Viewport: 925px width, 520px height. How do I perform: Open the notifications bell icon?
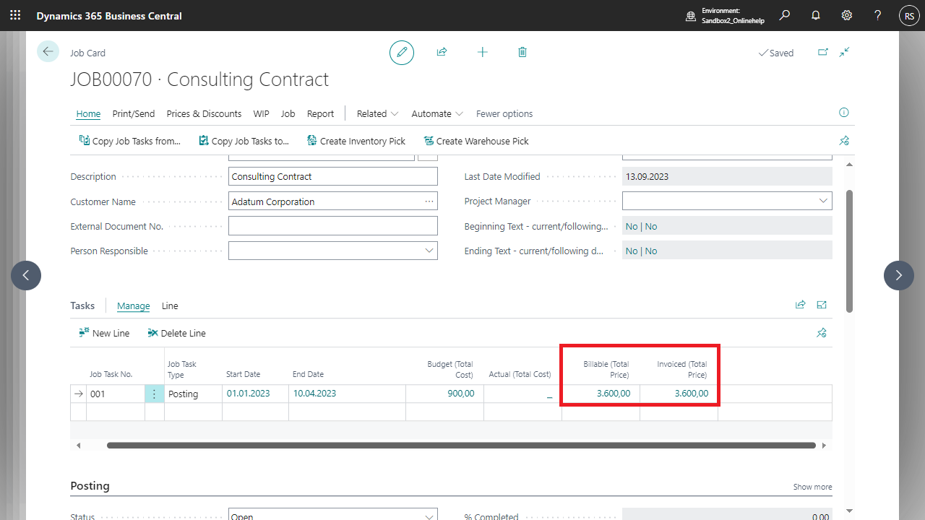pyautogui.click(x=816, y=15)
